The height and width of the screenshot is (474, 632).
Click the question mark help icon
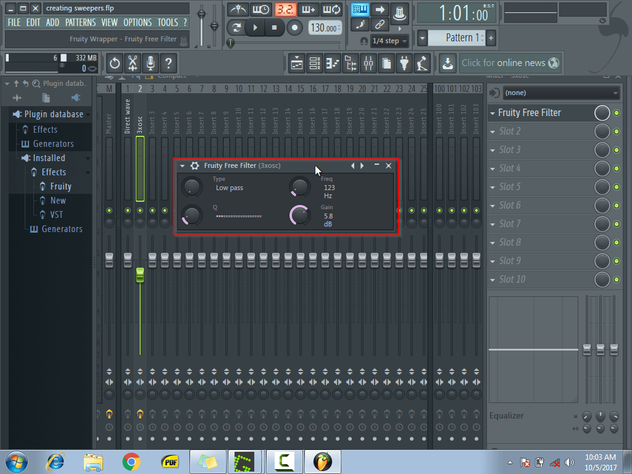click(x=168, y=64)
